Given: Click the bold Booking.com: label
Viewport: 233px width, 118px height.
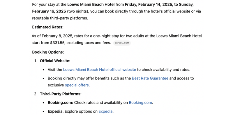Looking at the screenshot, I should click(x=60, y=103).
